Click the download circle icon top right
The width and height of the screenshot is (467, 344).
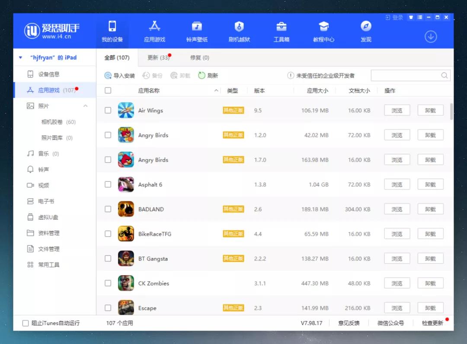point(430,37)
